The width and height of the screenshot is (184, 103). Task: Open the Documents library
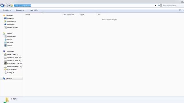click(x=11, y=36)
